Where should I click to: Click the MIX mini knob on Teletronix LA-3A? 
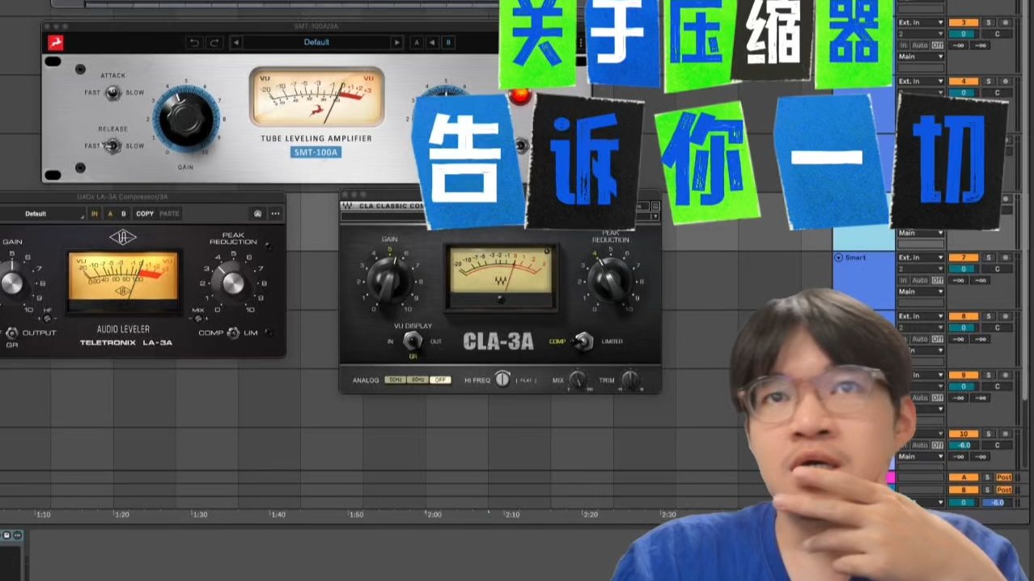click(198, 318)
